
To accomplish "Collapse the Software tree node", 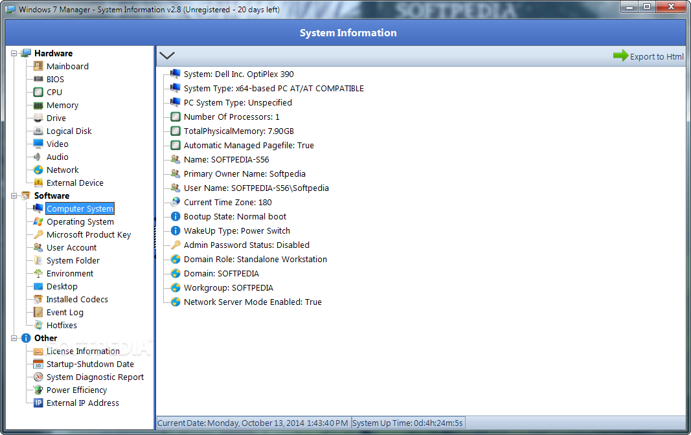I will (14, 196).
